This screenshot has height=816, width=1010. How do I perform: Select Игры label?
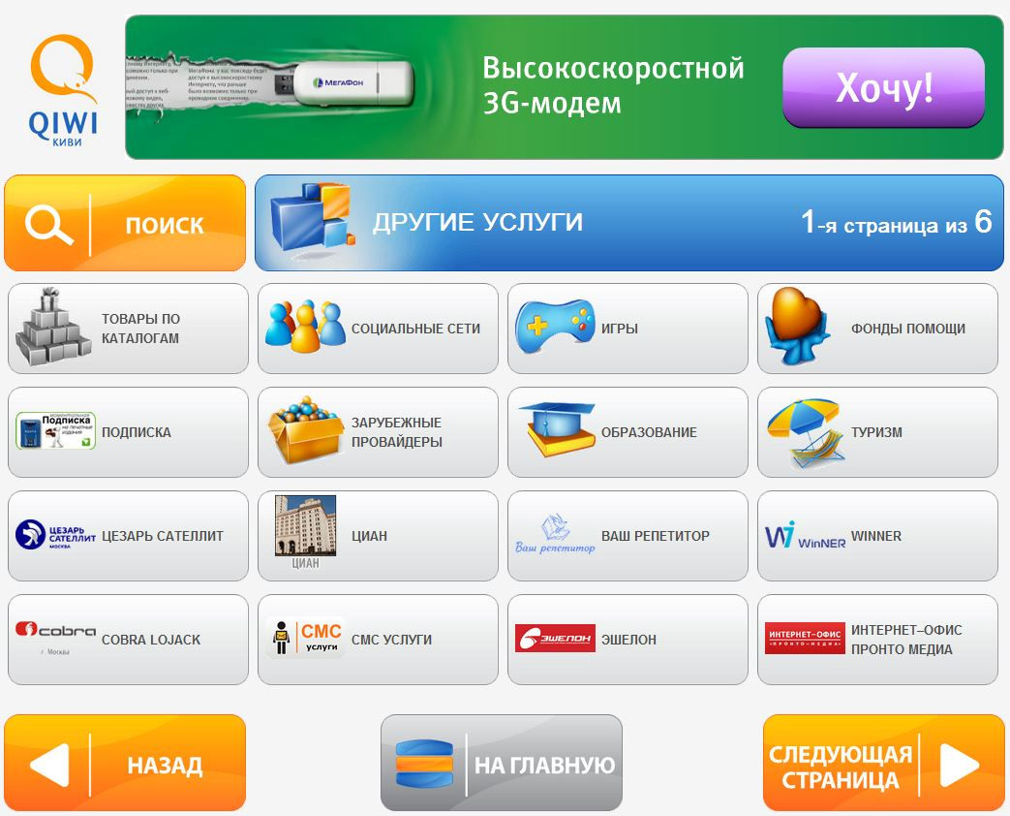619,329
